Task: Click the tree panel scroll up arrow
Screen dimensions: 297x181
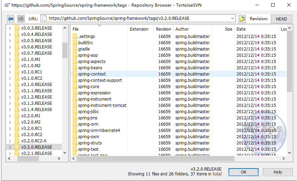Action: (x=65, y=28)
